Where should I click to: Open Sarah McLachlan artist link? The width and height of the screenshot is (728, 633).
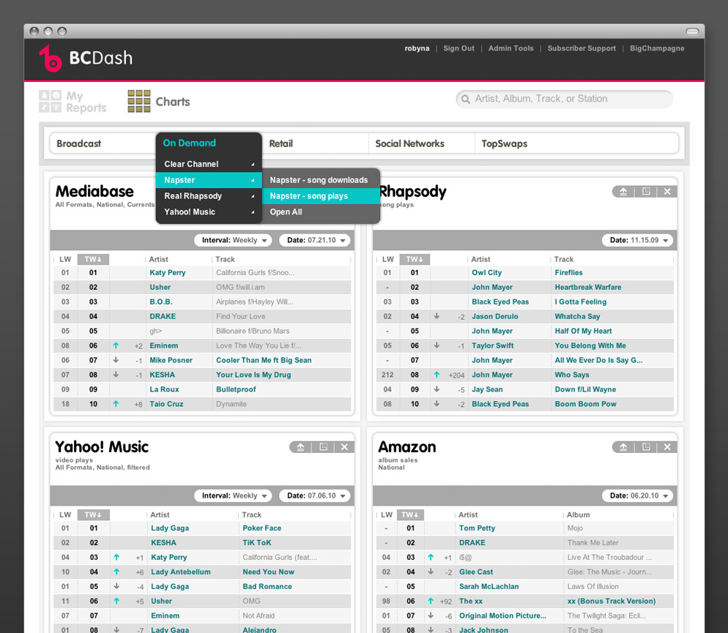coord(489,587)
